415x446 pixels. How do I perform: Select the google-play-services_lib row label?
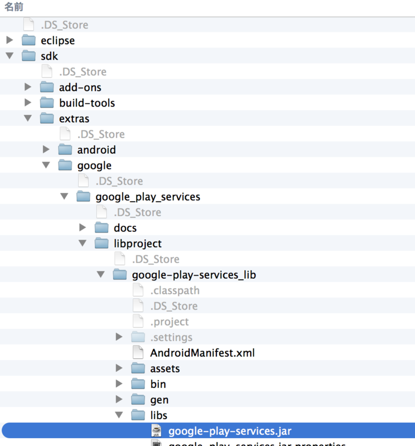(x=194, y=275)
